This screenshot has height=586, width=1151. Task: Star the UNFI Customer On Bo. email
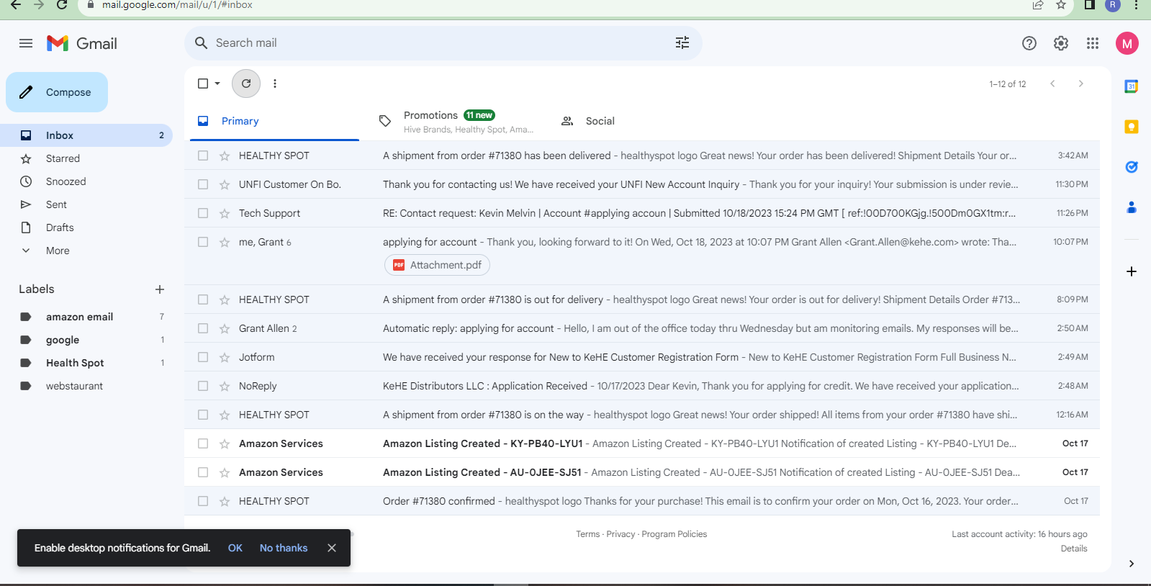coord(225,184)
